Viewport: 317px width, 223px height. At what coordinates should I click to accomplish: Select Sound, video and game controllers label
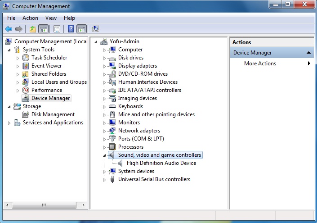tap(160, 155)
